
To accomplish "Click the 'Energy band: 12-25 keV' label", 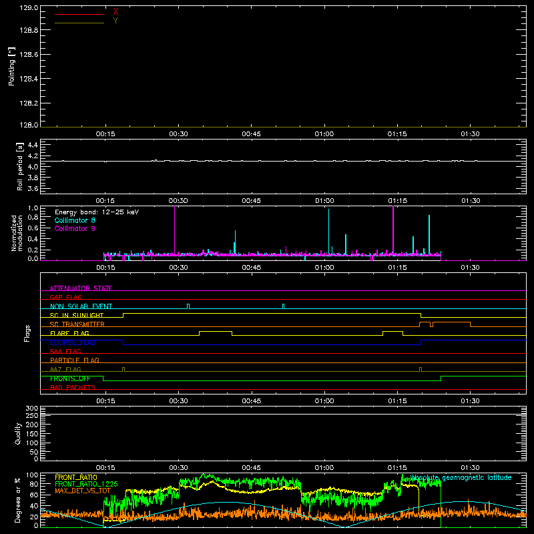I will tap(97, 212).
